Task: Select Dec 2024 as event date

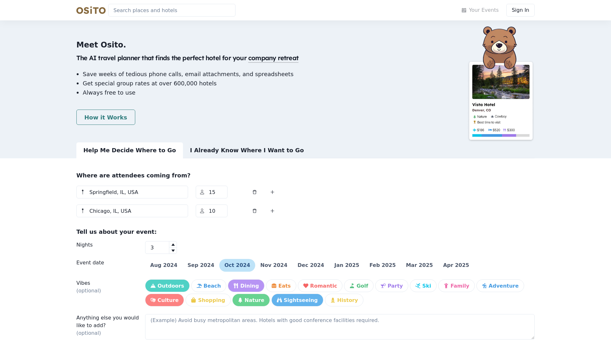Action: pos(311,265)
